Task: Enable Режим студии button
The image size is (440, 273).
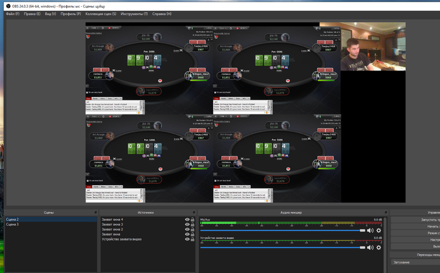Action: click(x=415, y=233)
